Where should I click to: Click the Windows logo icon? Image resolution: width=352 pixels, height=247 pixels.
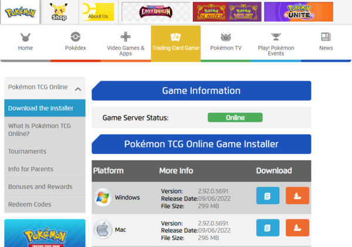click(x=103, y=197)
